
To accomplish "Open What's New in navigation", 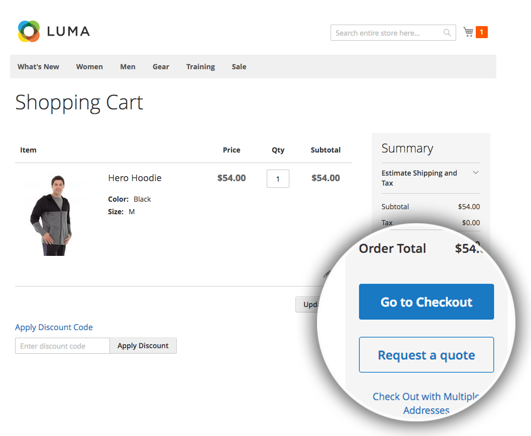I will coord(38,67).
